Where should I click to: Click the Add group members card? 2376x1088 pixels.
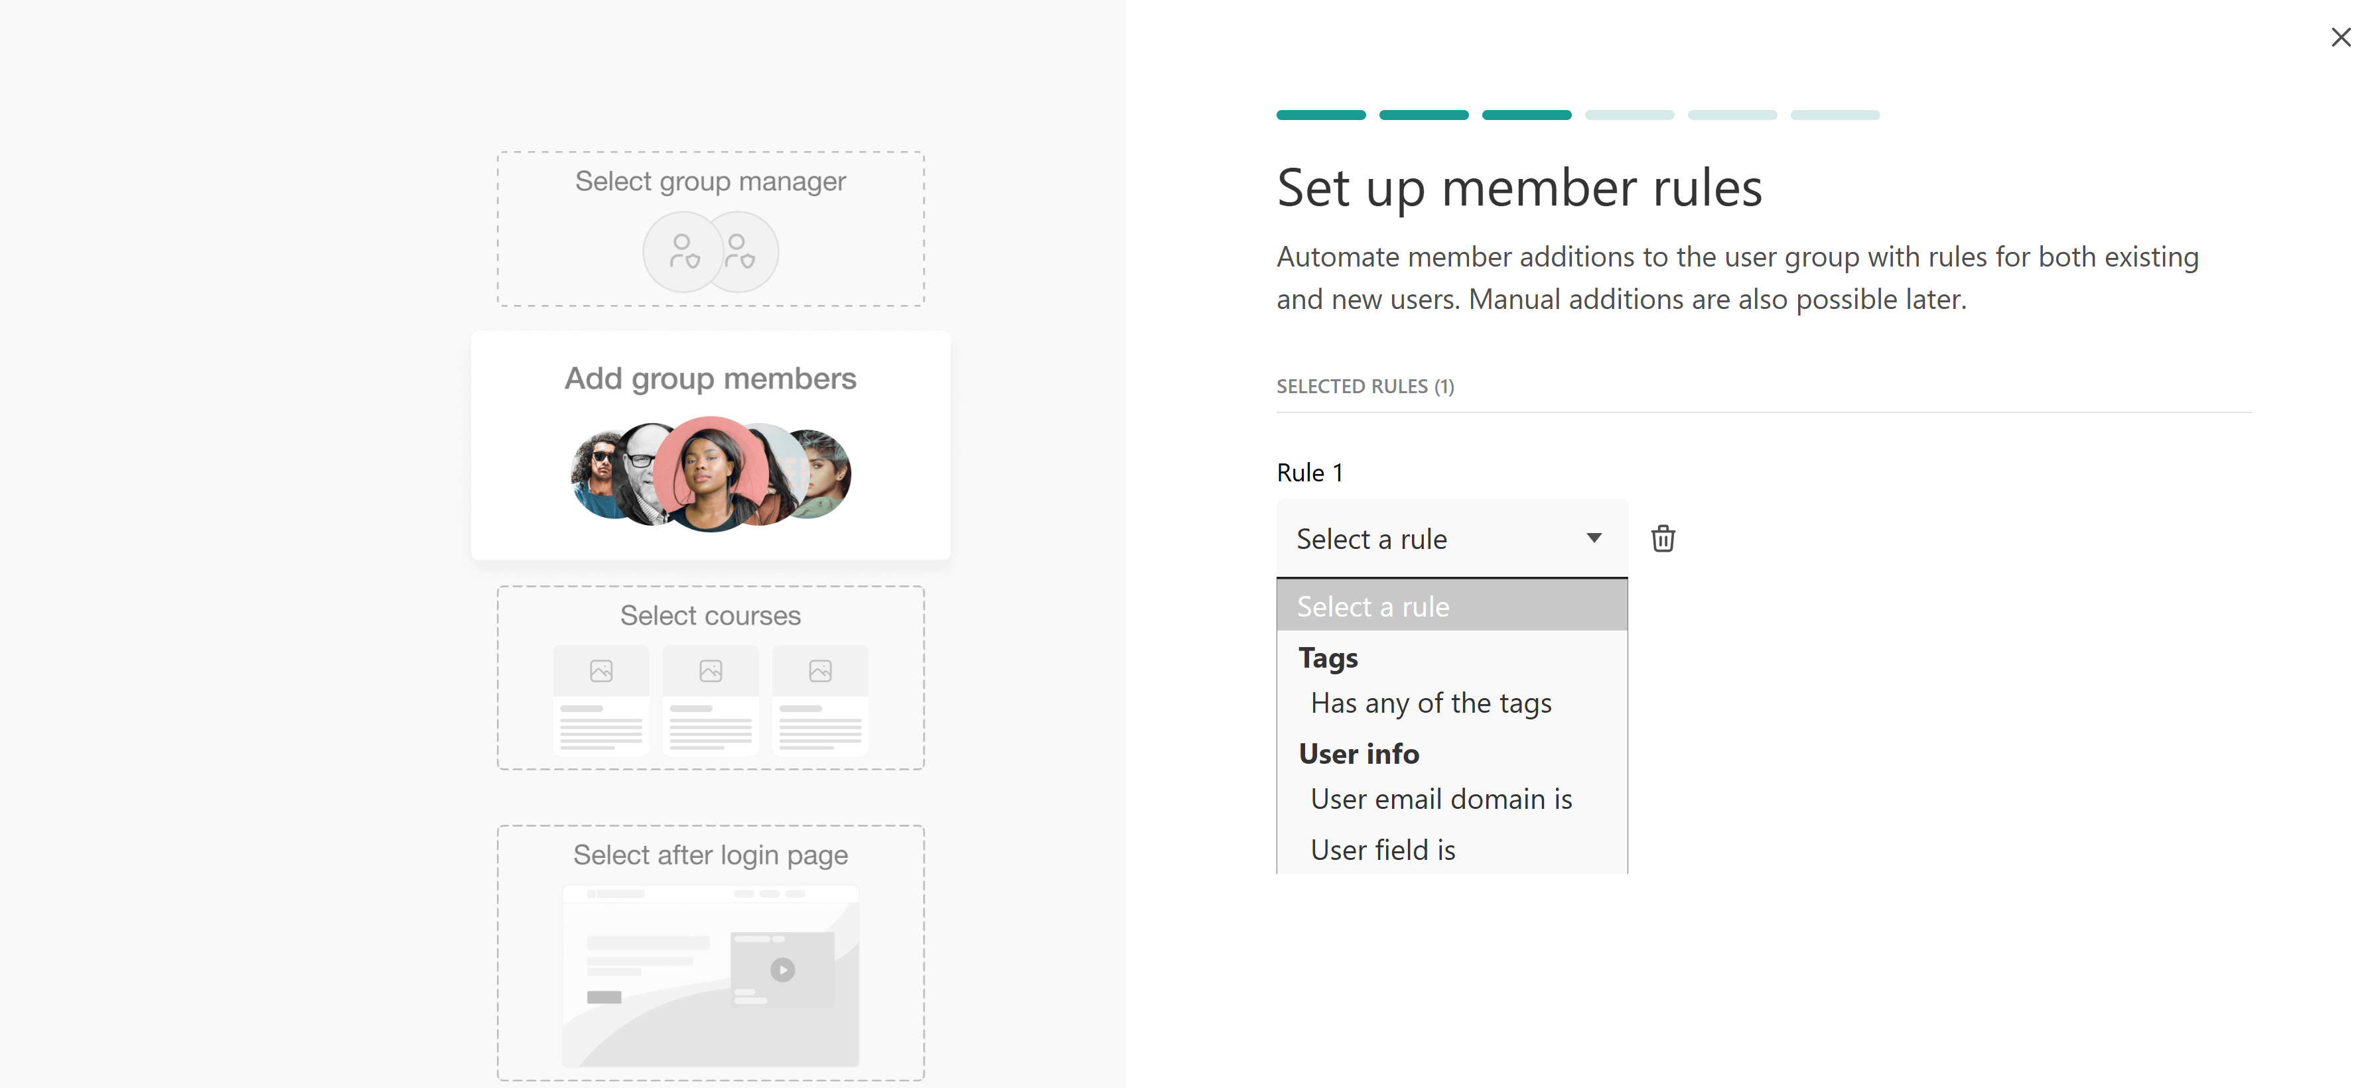point(710,378)
